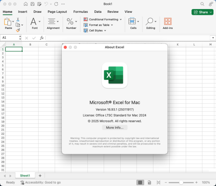Select column K header
Screen dimensions: 216x186
[x=178, y=45]
